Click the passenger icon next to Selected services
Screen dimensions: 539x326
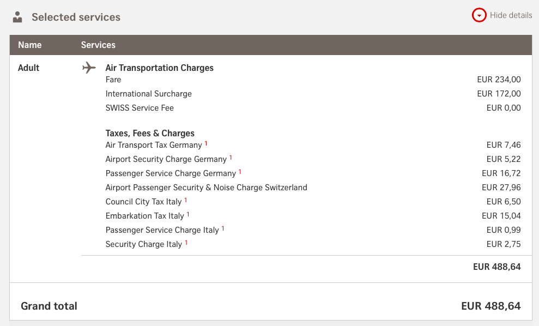18,17
